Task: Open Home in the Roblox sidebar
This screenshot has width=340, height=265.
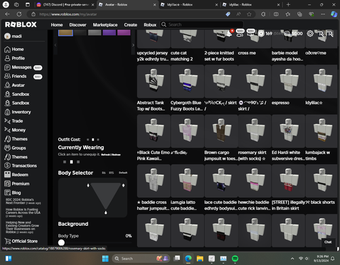Action: coord(14,49)
